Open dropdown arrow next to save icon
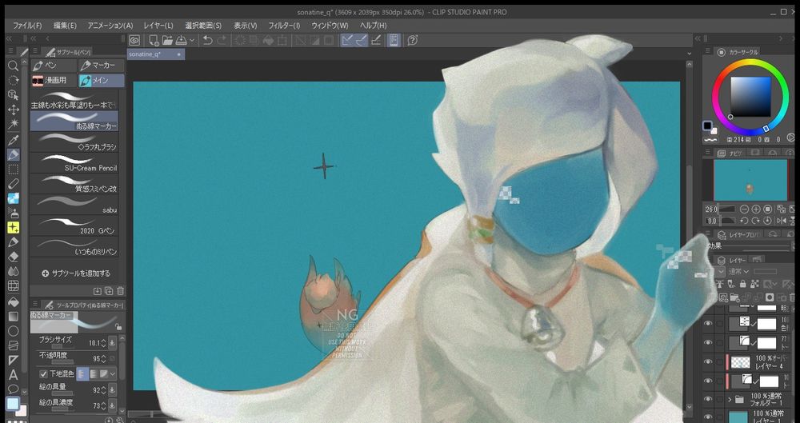Image resolution: width=800 pixels, height=423 pixels. (192, 40)
